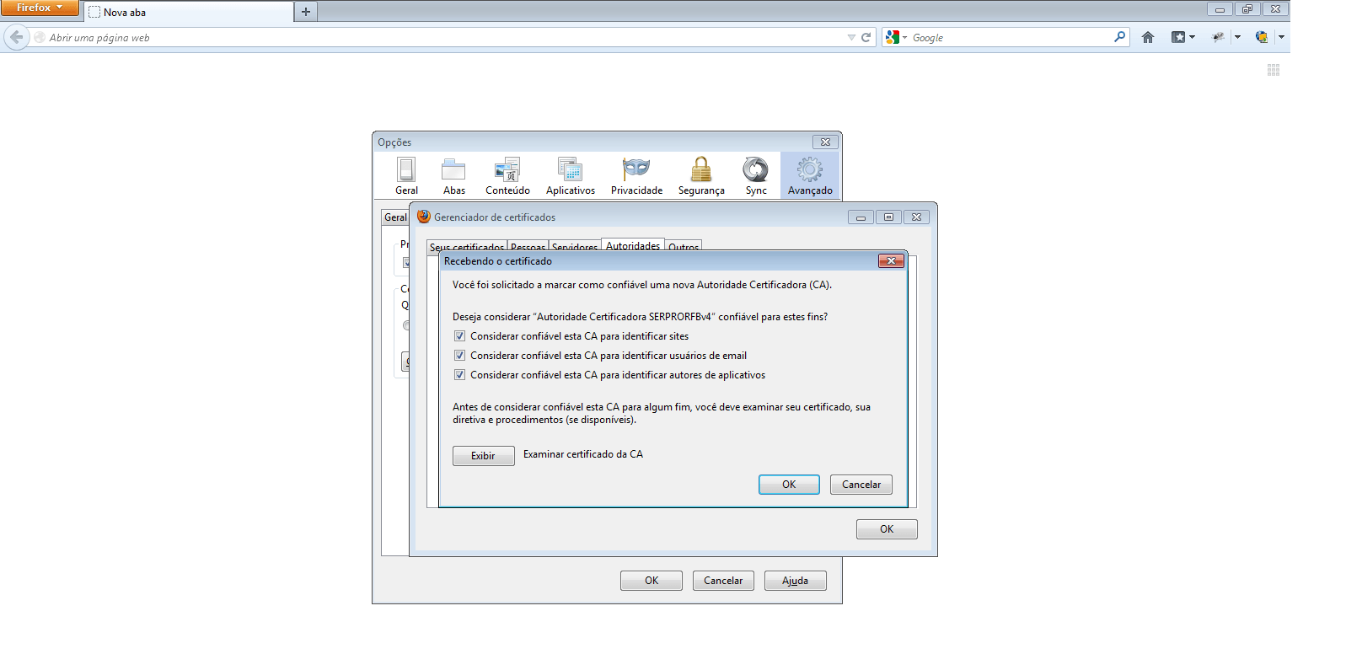The height and width of the screenshot is (654, 1346).
Task: Switch to the Autoridades tab
Action: 633,245
